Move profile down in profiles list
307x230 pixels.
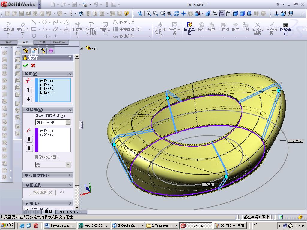28,99
